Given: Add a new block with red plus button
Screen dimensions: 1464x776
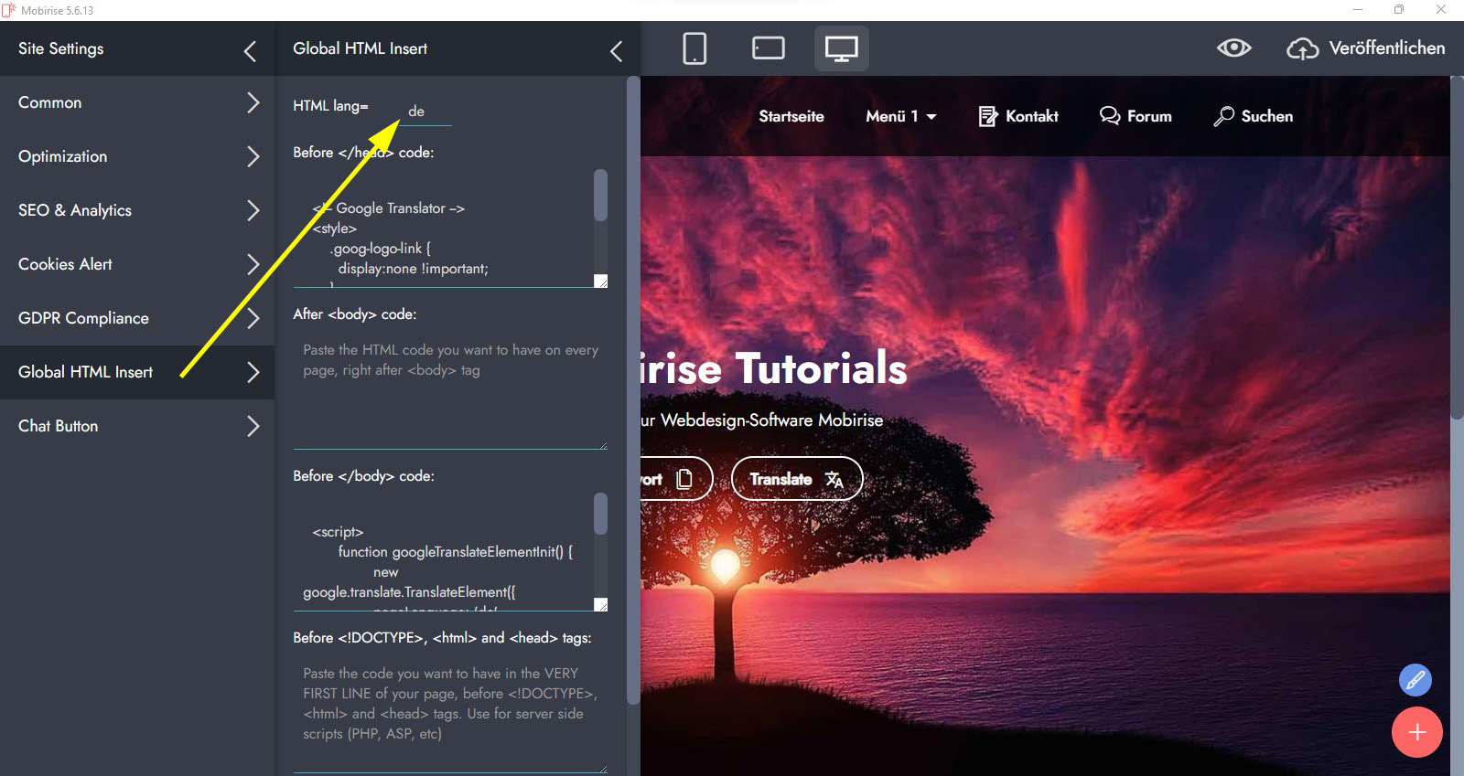Looking at the screenshot, I should 1416,732.
